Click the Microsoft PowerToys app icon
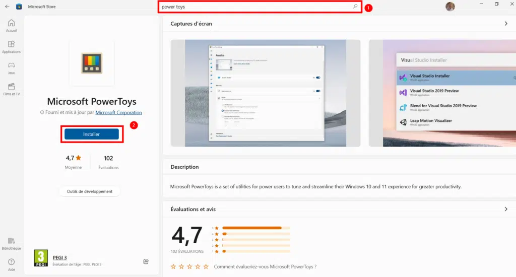Viewport: 516px width, 277px height. coord(92,63)
